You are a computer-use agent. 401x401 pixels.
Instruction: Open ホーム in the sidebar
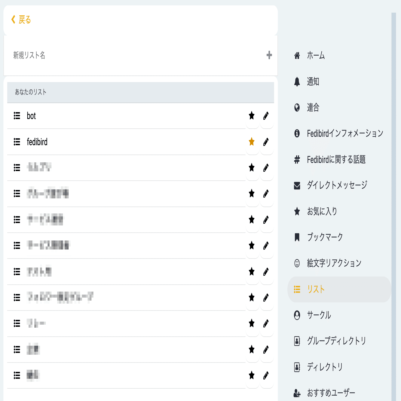[x=316, y=56]
